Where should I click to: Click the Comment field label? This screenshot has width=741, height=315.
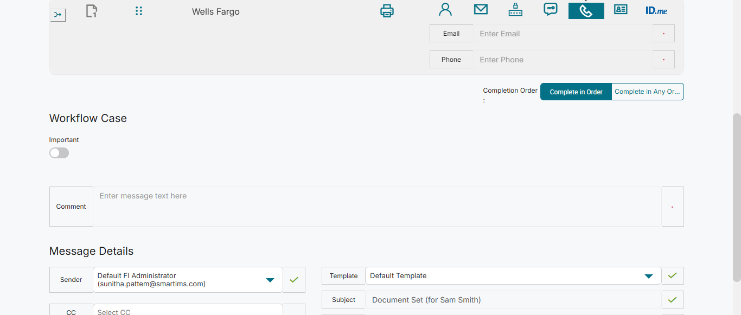(x=71, y=207)
